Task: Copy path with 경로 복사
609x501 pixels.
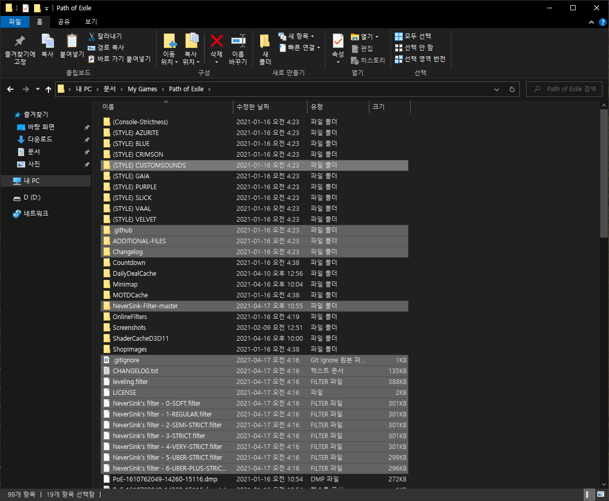Action: coord(106,47)
